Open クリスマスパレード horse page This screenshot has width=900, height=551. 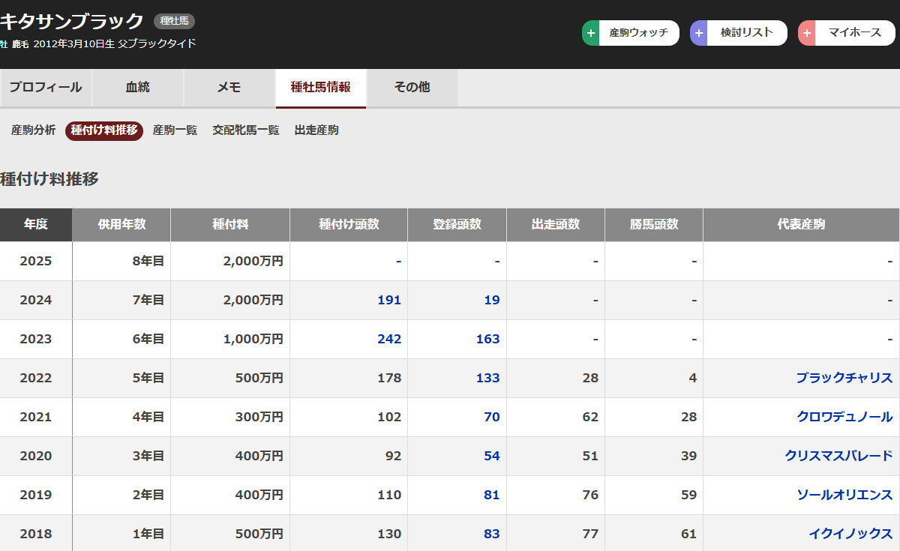839,456
